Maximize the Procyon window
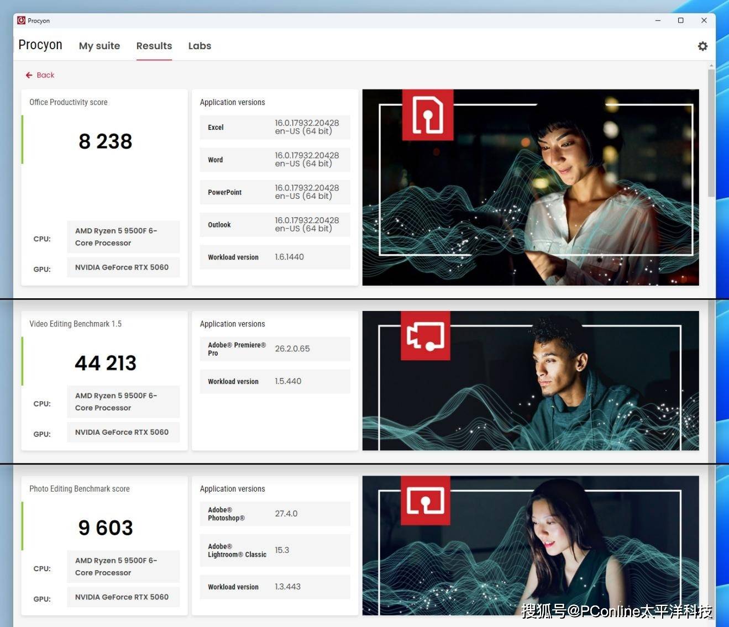The width and height of the screenshot is (729, 627). point(681,20)
